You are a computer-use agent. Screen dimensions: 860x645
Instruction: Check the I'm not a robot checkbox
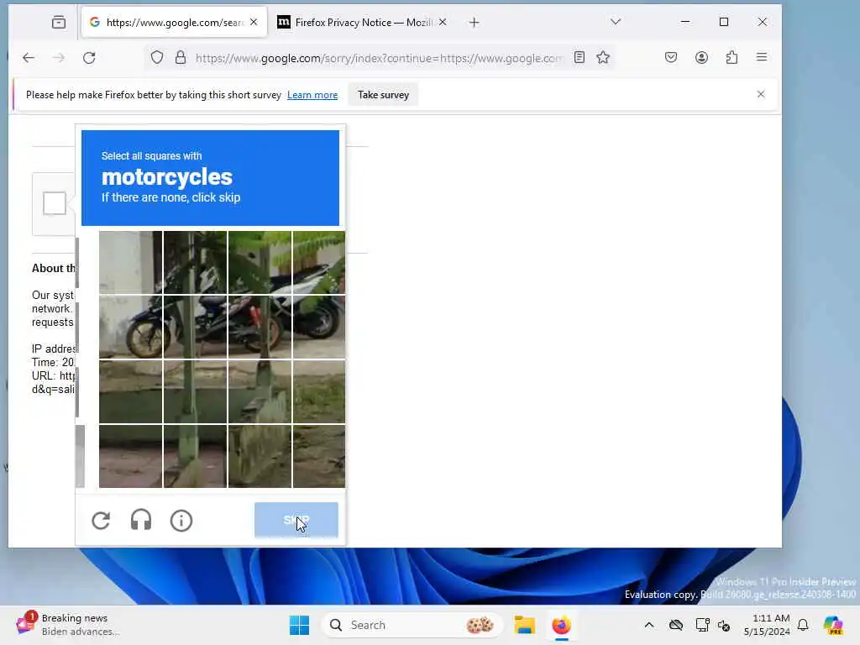click(x=55, y=203)
